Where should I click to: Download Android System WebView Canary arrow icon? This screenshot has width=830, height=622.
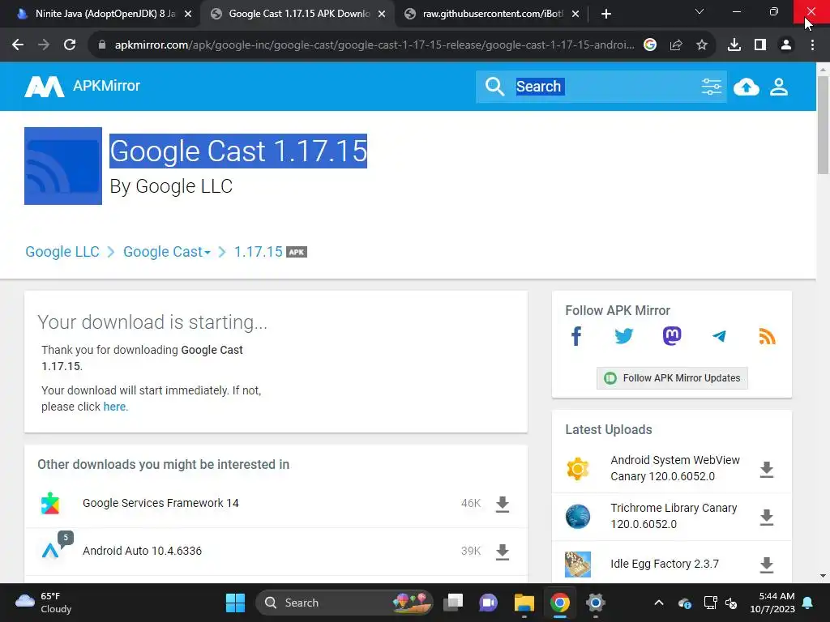767,469
